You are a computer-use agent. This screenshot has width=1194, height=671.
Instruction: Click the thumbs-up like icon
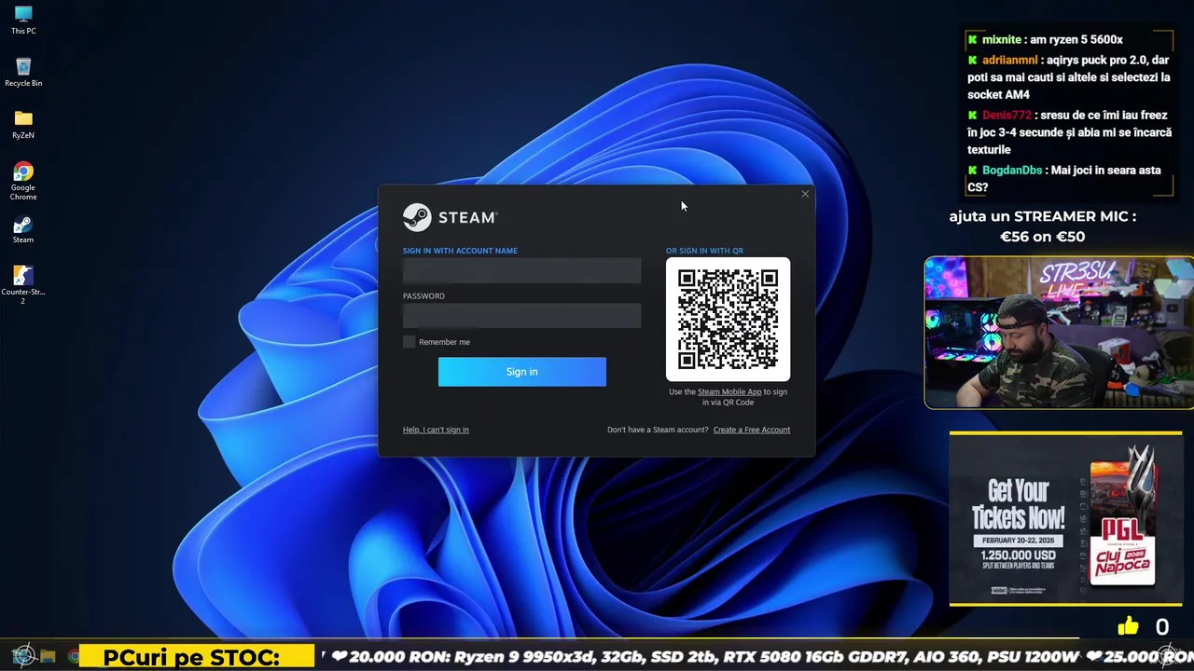tap(1128, 626)
